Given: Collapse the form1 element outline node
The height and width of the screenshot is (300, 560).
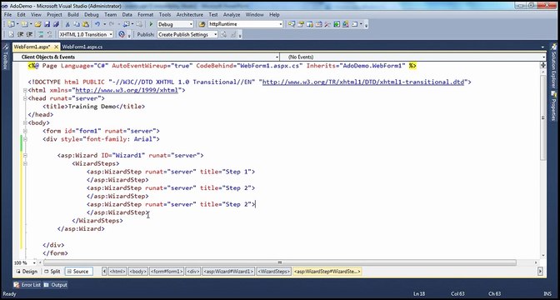Looking at the screenshot, I should coord(25,131).
